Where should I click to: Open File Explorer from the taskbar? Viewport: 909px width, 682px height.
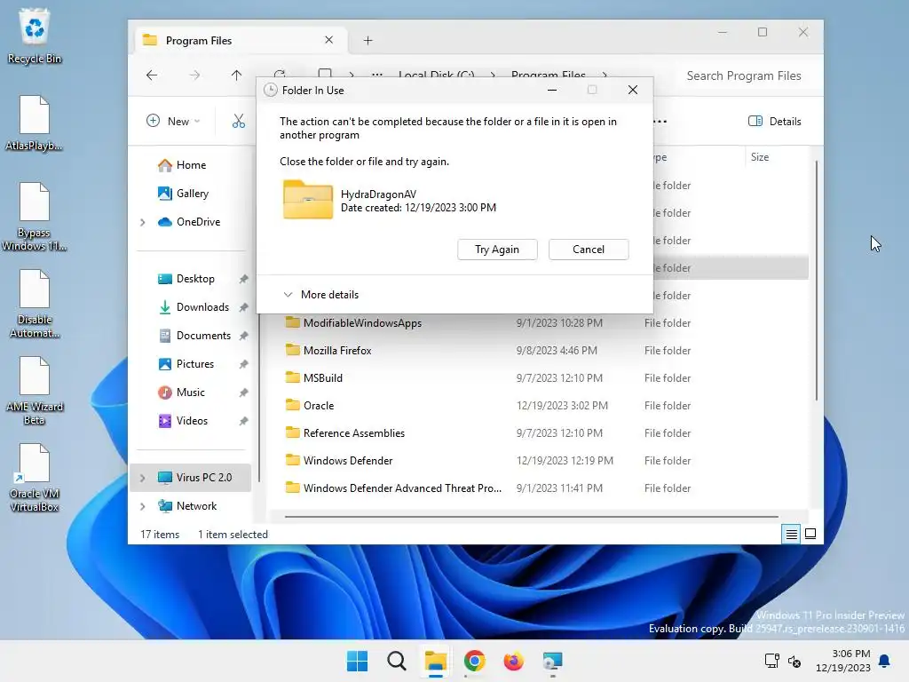pos(435,661)
